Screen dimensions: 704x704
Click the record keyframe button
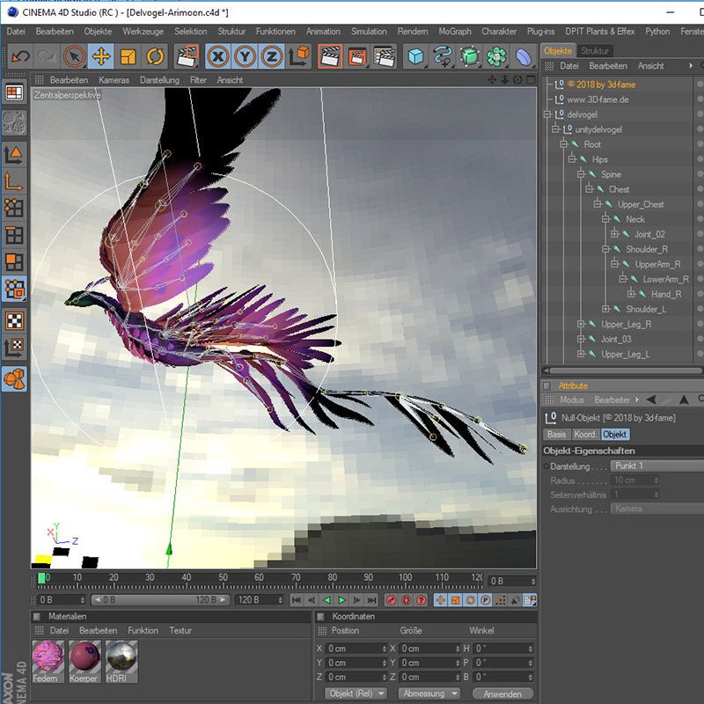[x=391, y=600]
